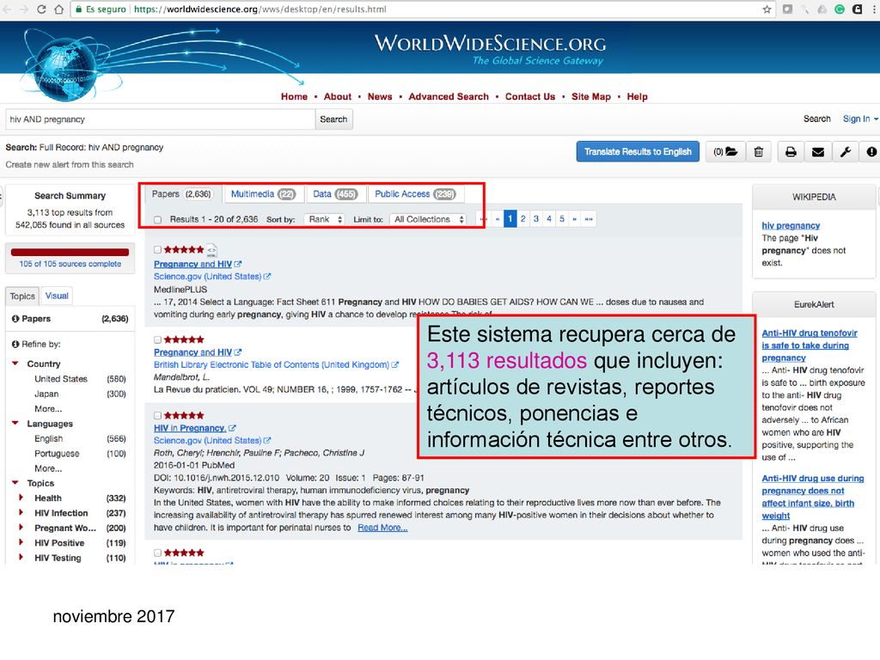Screen dimensions: 880x660
Task: Check the HIV in Pregnancy result box
Action: 158,415
